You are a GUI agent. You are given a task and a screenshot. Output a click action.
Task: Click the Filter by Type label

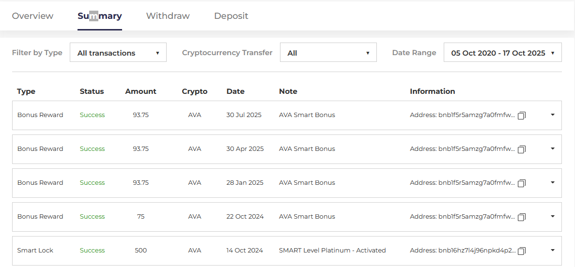[37, 52]
